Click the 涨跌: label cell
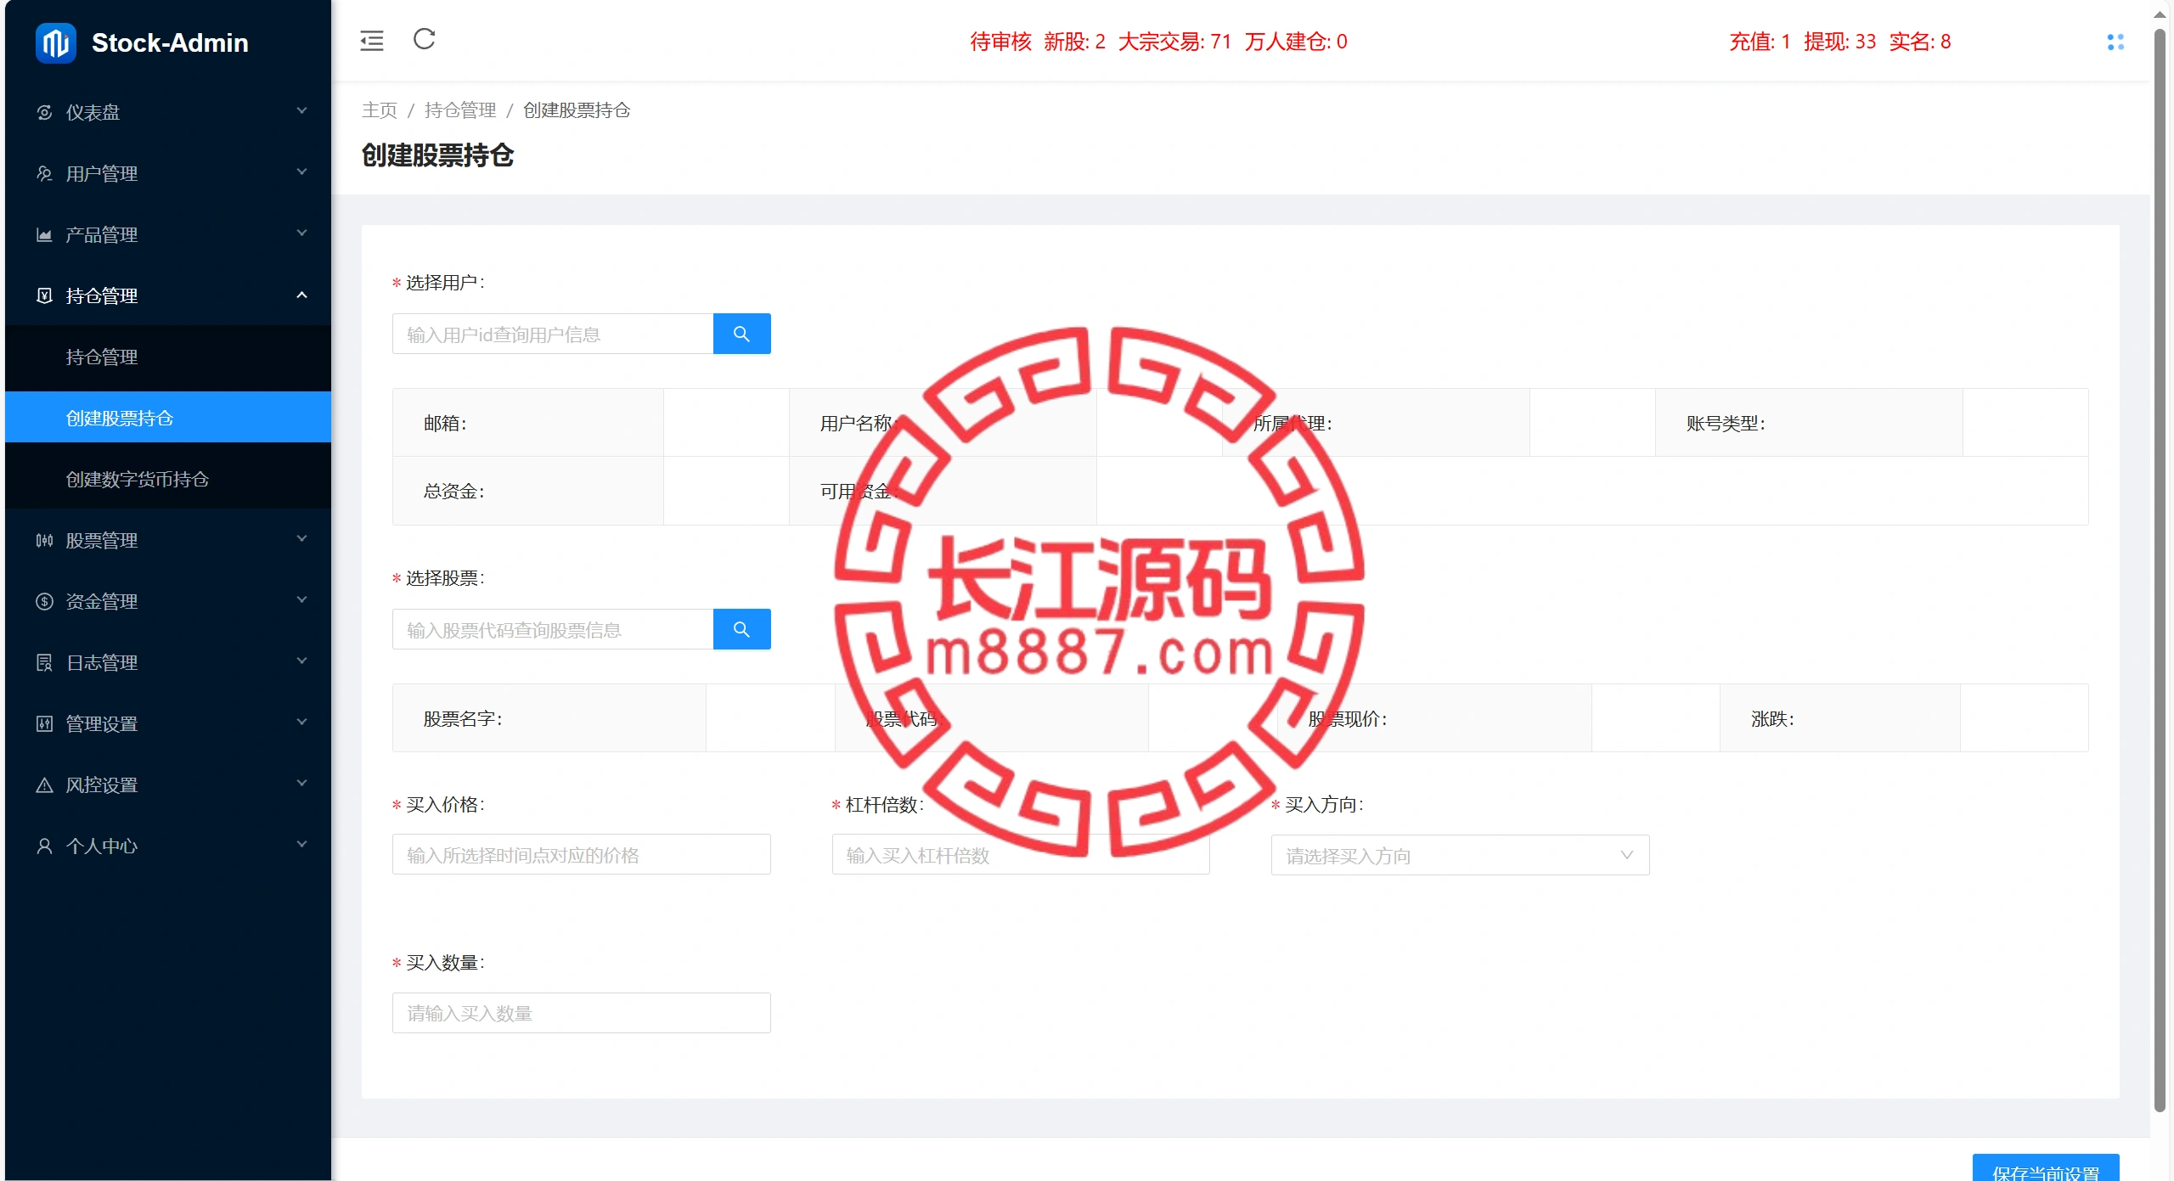The height and width of the screenshot is (1181, 2174). [x=1840, y=718]
